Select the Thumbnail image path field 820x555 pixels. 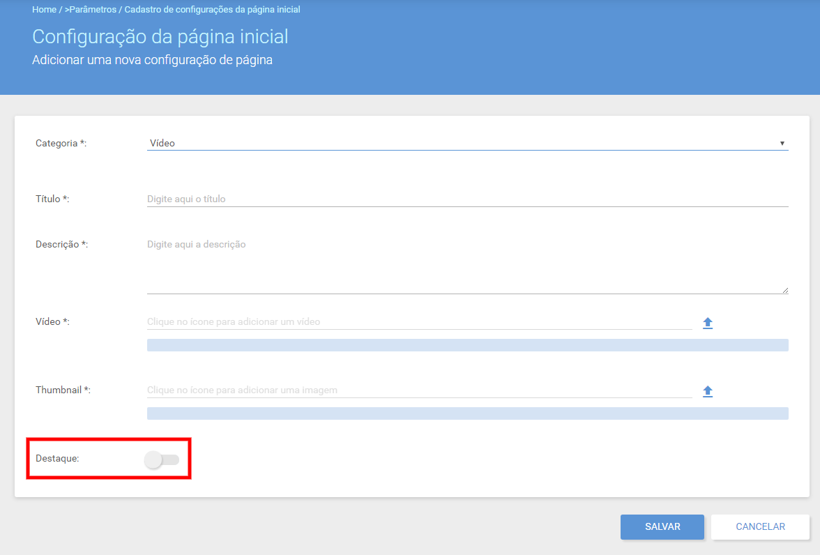[420, 390]
